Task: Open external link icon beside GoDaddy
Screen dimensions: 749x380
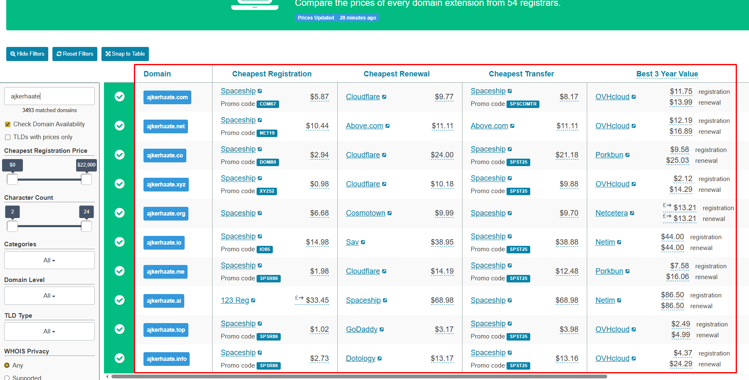Action: point(382,329)
